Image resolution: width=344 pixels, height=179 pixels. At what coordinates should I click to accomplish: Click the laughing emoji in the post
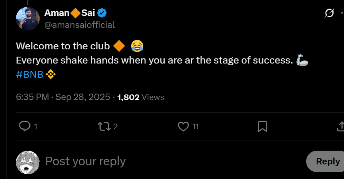pyautogui.click(x=137, y=46)
